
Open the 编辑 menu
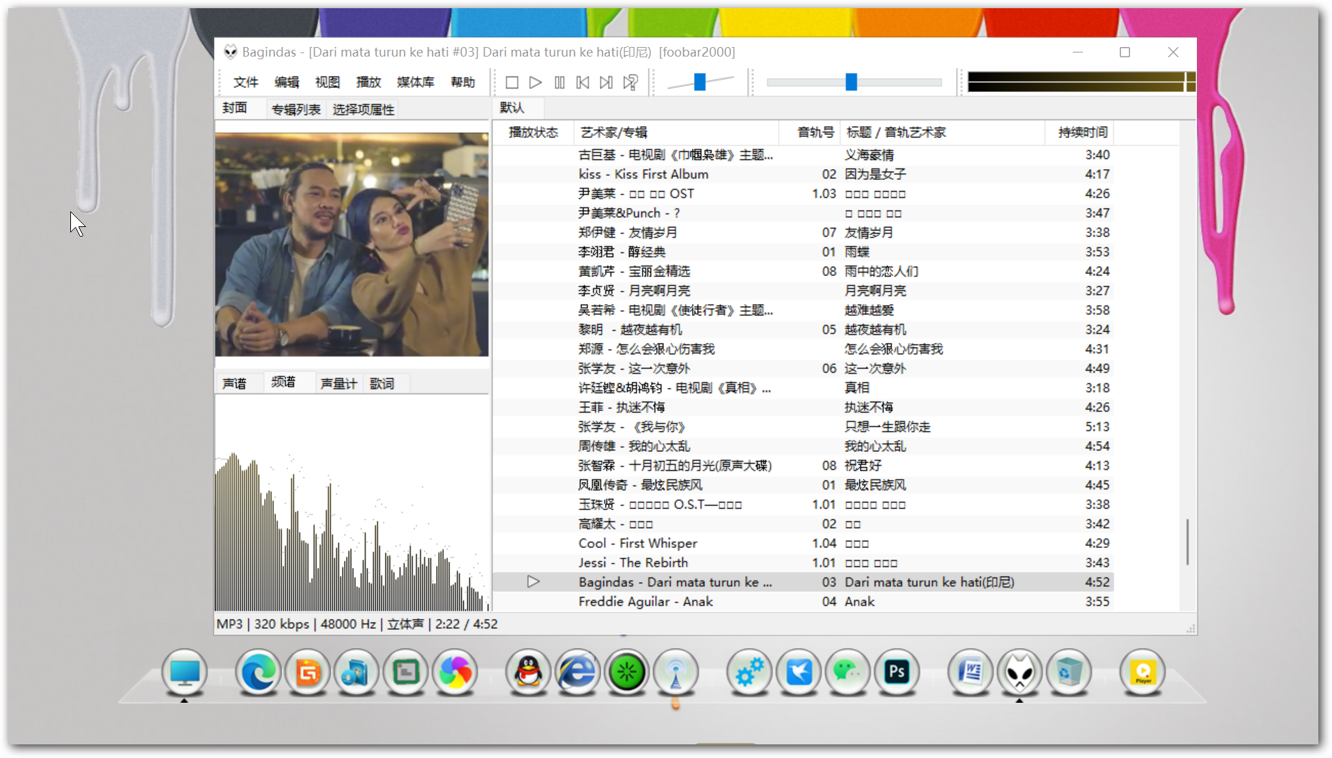point(287,82)
